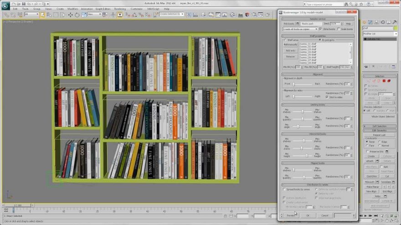The width and height of the screenshot is (401, 225).
Task: Open the Graph Editors menu
Action: coord(102,9)
